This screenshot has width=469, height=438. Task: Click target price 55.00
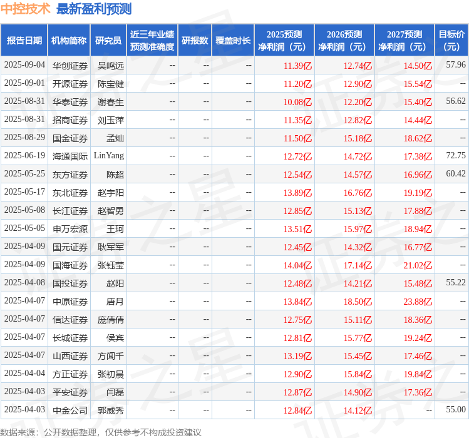pos(456,409)
